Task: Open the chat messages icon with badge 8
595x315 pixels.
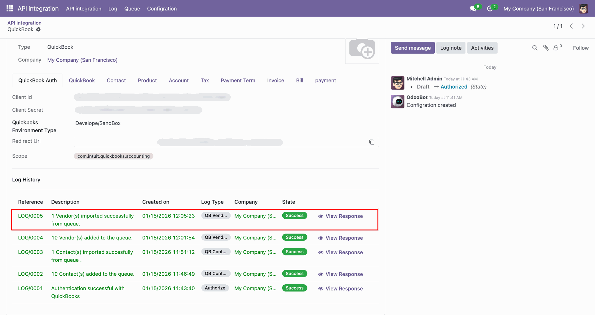Action: click(473, 9)
